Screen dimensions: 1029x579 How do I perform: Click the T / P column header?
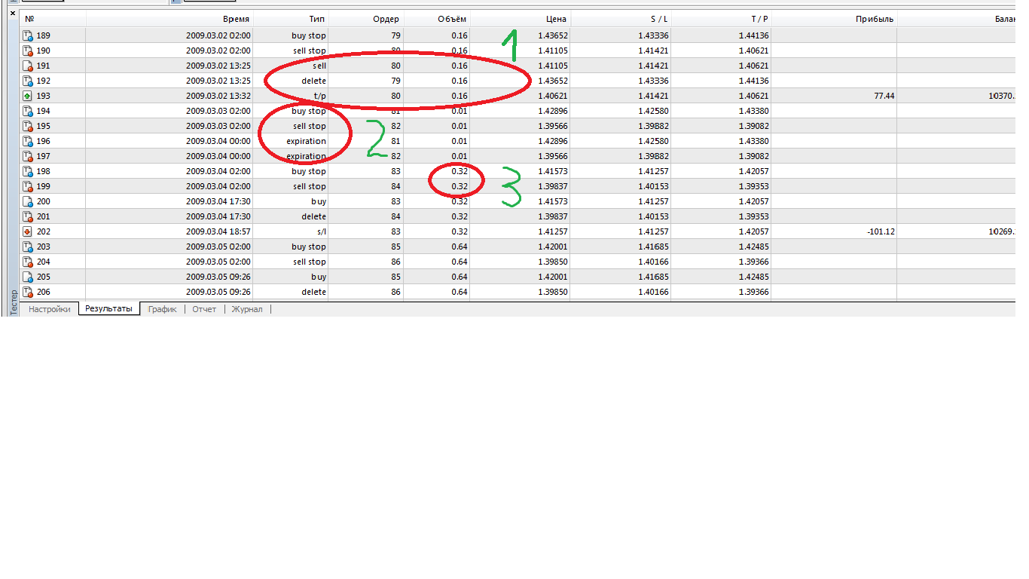tap(721, 19)
